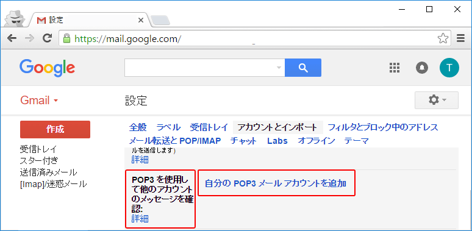472x231 pixels.
Task: Open the account avatar labeled T
Action: click(x=449, y=68)
